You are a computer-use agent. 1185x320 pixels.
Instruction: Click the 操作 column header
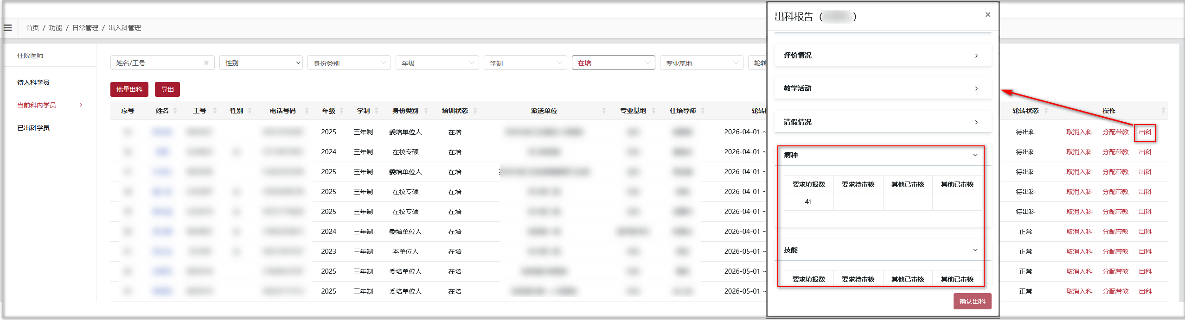point(1109,111)
